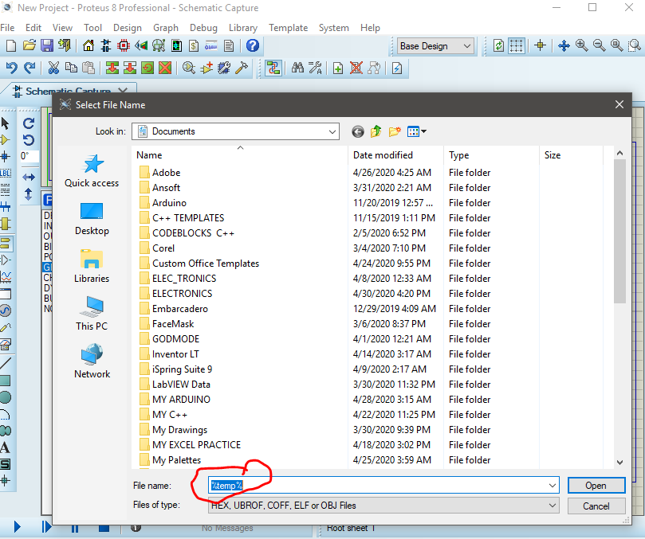Open the Library menu

[x=243, y=28]
